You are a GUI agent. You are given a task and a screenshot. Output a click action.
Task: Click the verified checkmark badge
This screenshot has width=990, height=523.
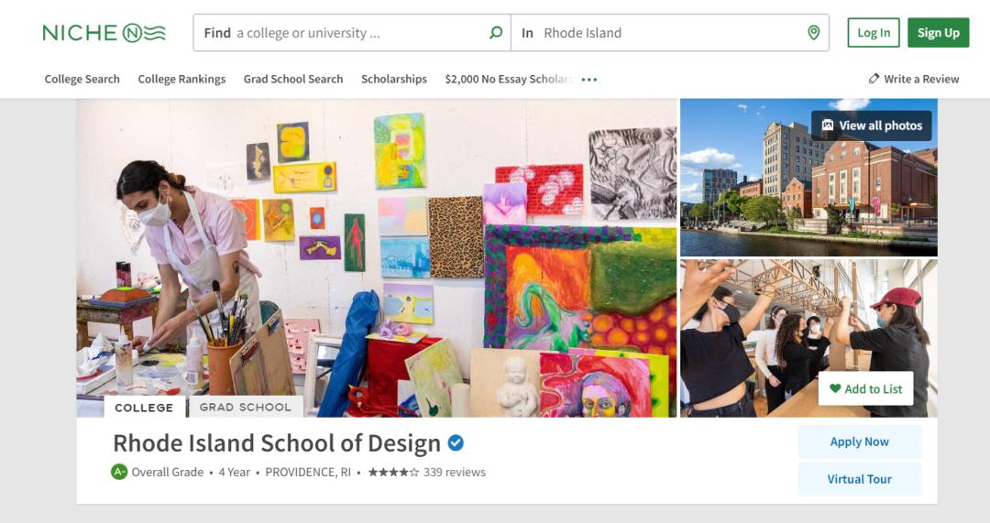point(456,443)
